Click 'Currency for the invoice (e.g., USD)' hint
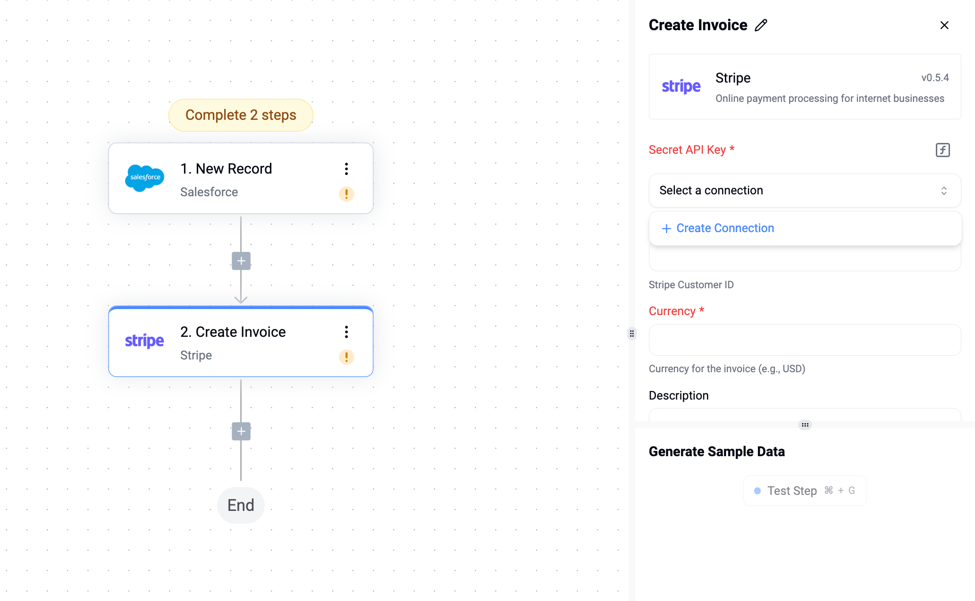Screen dimensions: 975x601 (727, 368)
